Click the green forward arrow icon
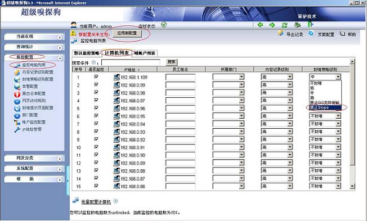367x221 pixels. [x=272, y=25]
